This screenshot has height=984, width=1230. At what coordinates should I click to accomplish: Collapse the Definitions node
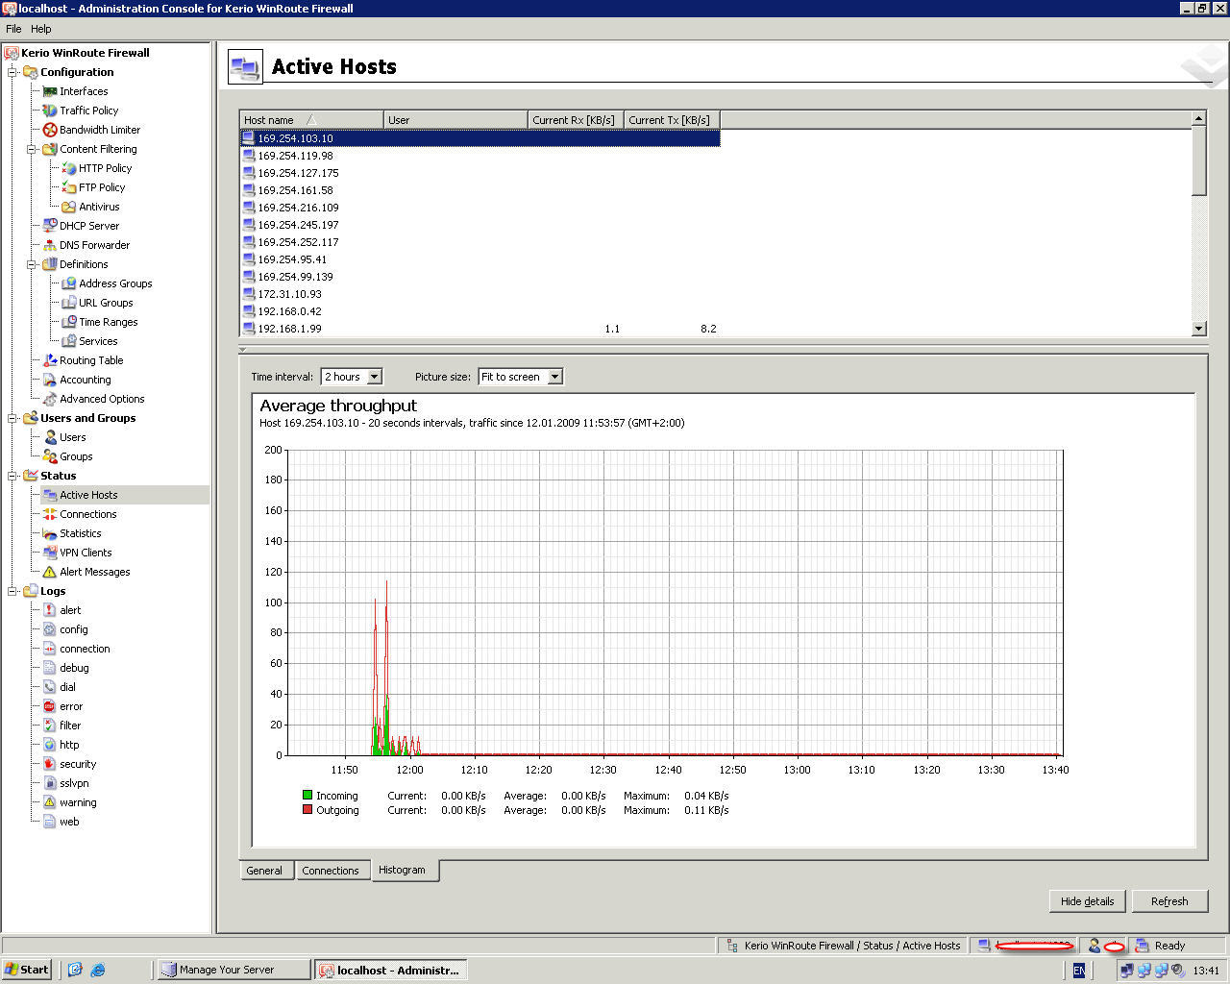click(x=33, y=264)
